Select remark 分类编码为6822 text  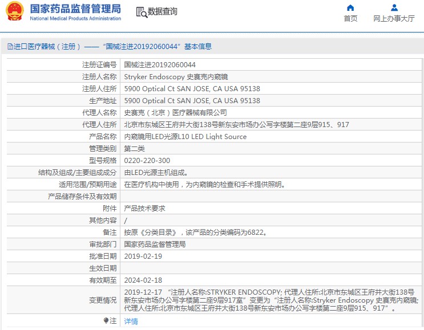point(196,232)
